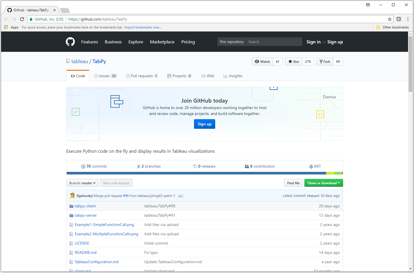
Task: Click the browser address bar URL
Action: pos(98,19)
